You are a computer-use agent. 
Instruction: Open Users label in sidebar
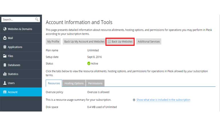pyautogui.click(x=11, y=83)
